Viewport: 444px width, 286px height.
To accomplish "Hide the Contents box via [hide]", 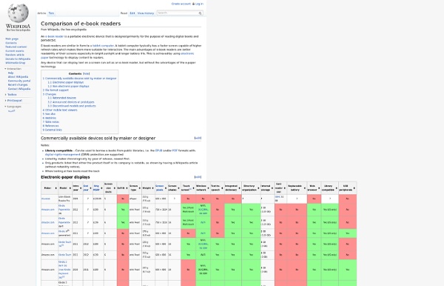I will pos(86,73).
